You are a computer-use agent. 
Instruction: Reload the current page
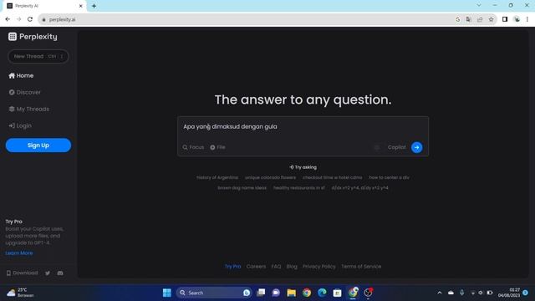pos(30,19)
